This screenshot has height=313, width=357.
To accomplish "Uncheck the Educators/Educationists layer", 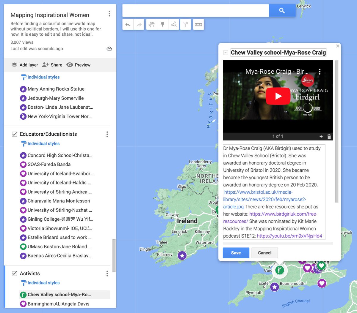I will tap(15, 134).
